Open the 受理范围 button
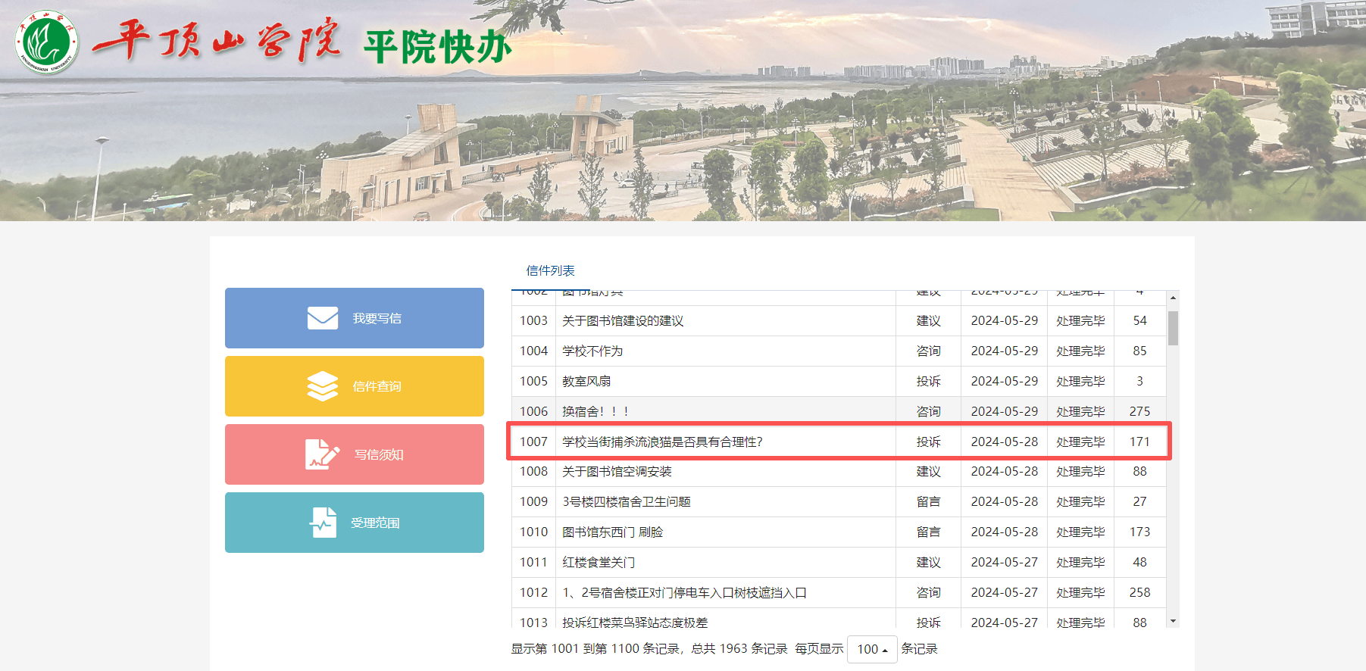1366x671 pixels. click(354, 523)
